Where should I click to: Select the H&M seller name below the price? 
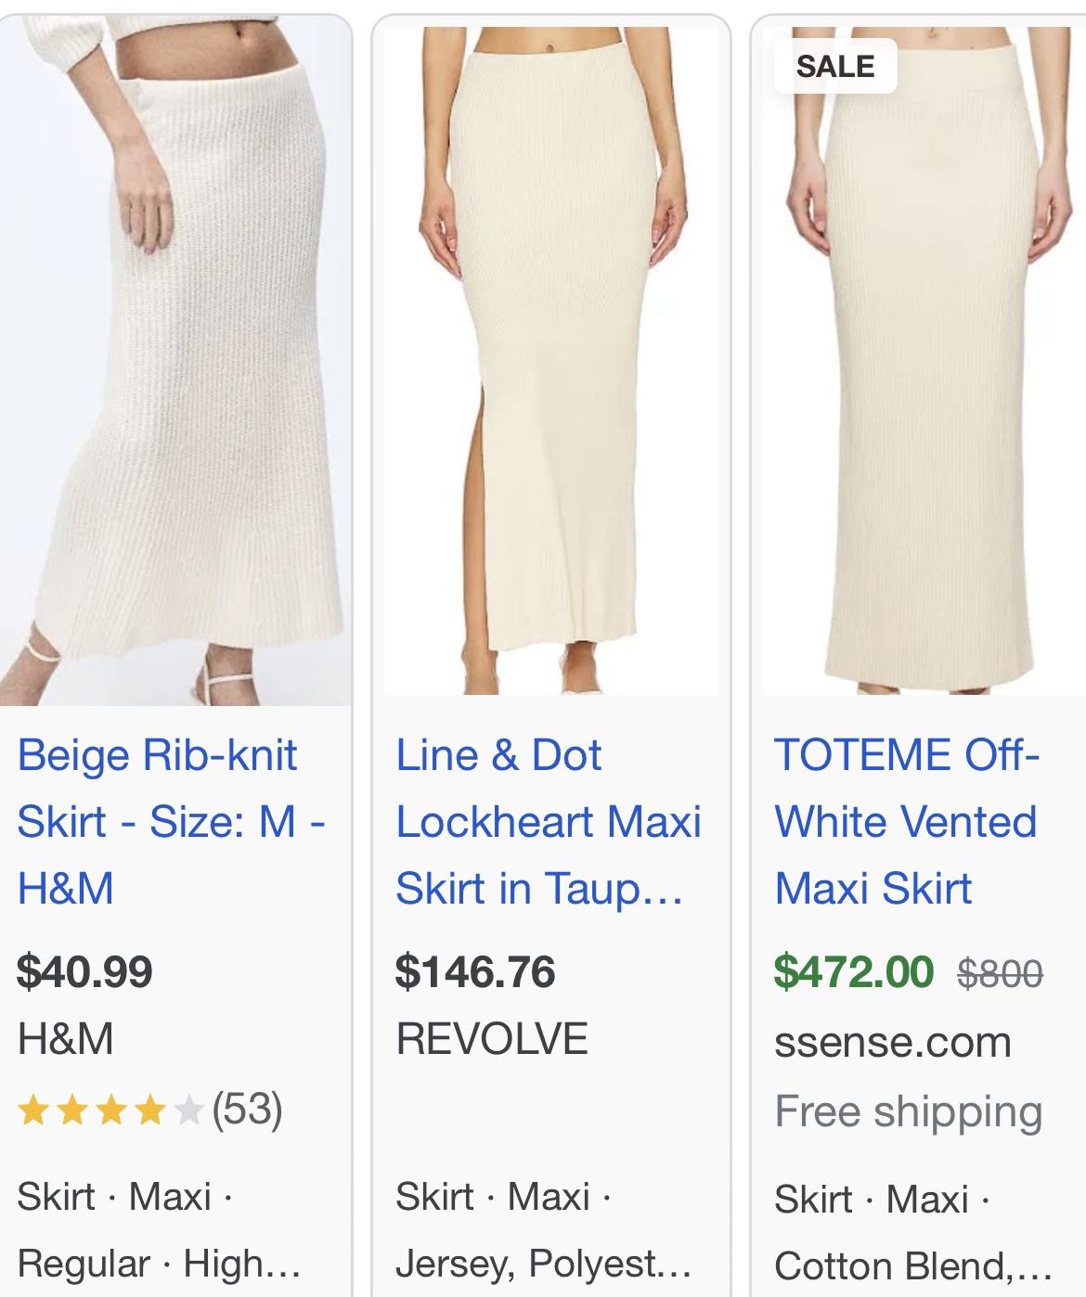click(x=66, y=1039)
